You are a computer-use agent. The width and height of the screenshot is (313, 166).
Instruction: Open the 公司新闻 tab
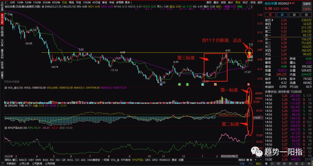pyautogui.click(x=37, y=164)
